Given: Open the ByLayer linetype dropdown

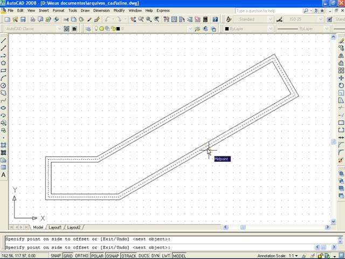Looking at the screenshot, I should click(327, 29).
